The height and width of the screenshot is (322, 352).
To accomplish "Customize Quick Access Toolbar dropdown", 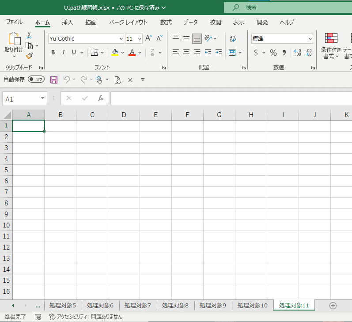I will coord(143,80).
